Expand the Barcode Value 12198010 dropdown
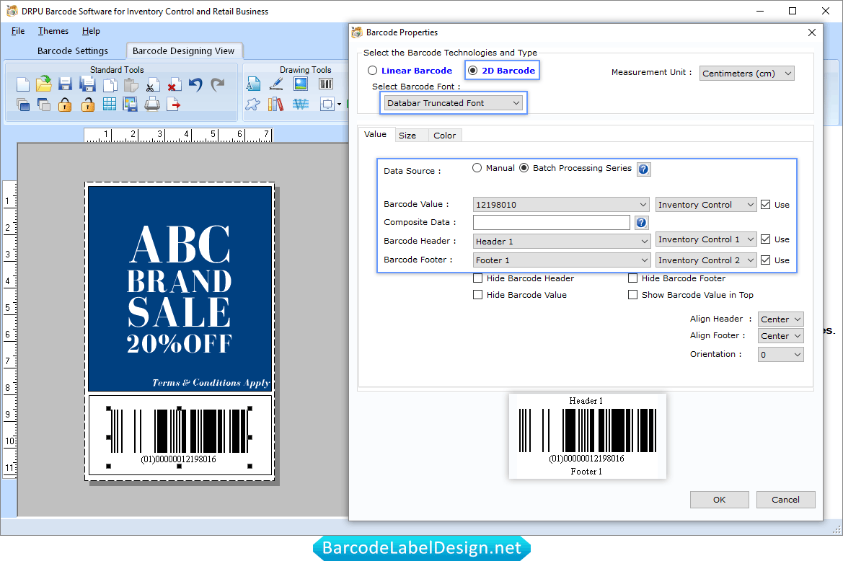This screenshot has width=843, height=561. 561,205
